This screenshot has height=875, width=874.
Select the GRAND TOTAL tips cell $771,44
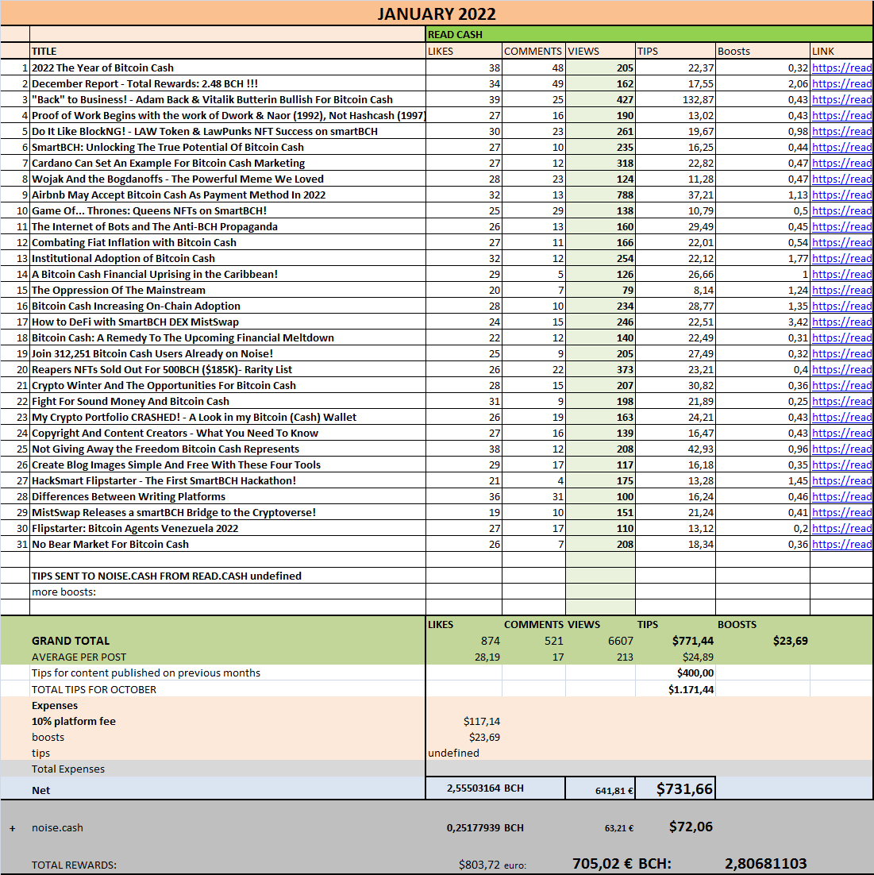click(675, 641)
